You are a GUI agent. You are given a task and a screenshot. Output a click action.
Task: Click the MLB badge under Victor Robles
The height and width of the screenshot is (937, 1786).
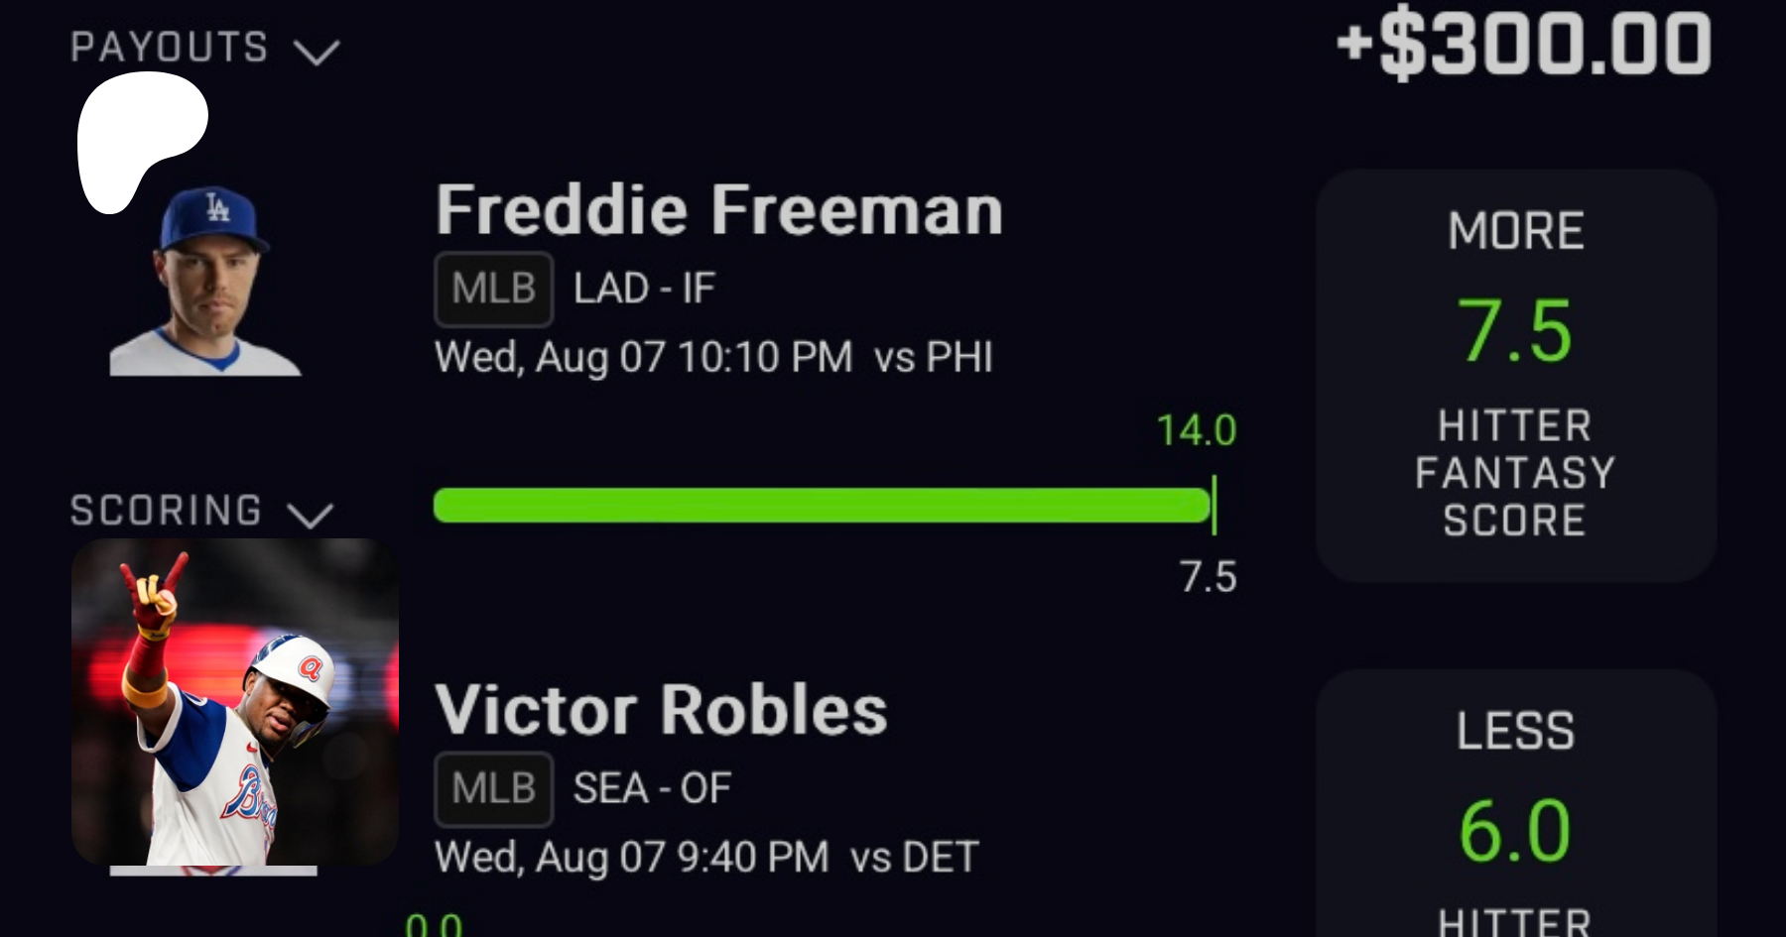(x=493, y=789)
